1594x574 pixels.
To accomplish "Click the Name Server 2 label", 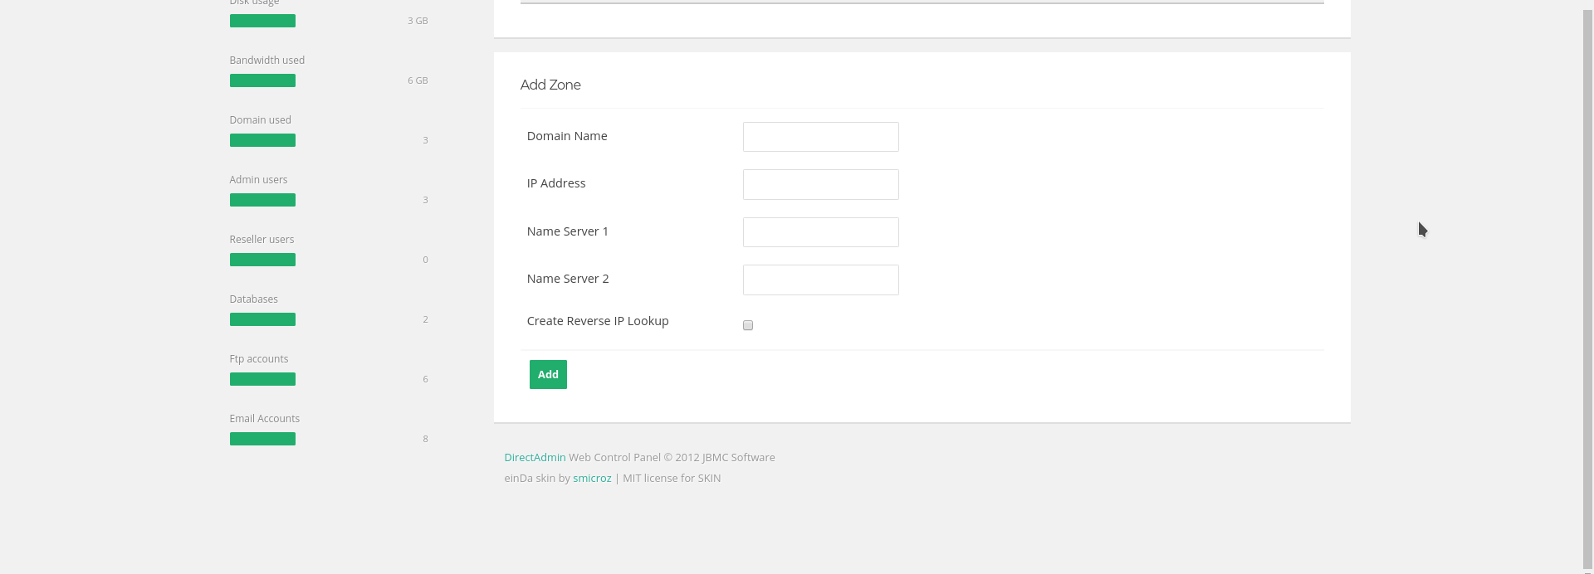I will pyautogui.click(x=568, y=279).
